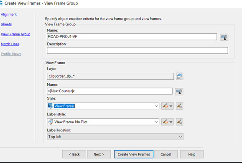Expand the View Frame style dropdown

tap(156, 106)
